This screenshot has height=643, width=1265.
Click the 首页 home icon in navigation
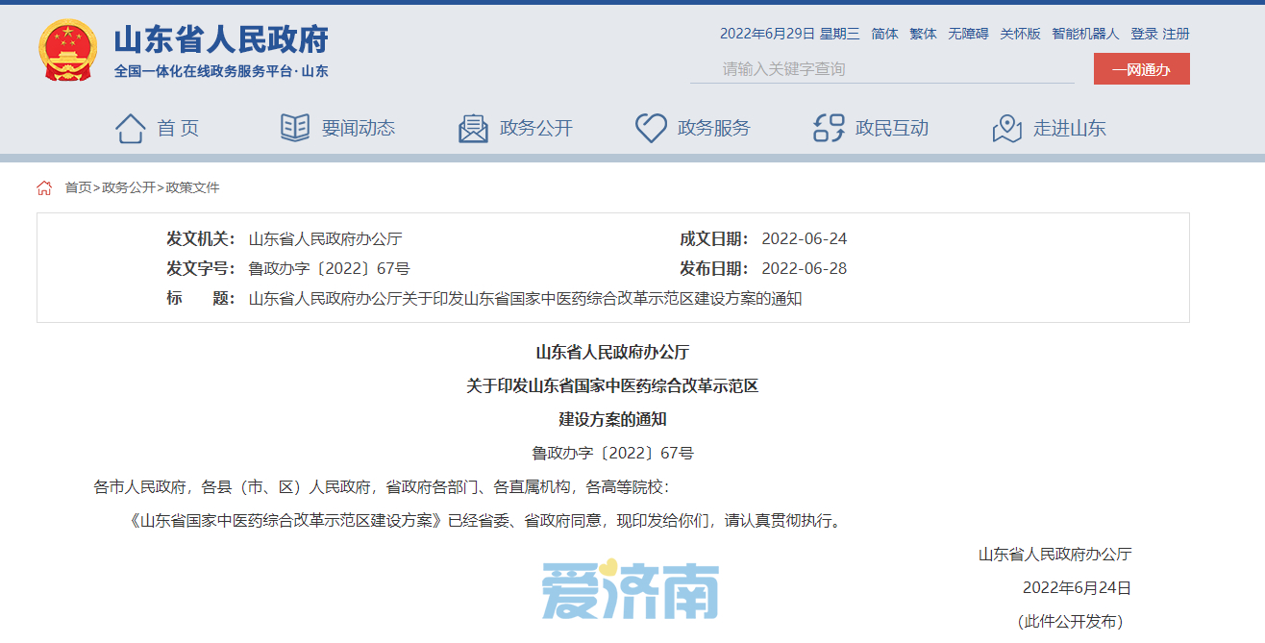click(130, 126)
